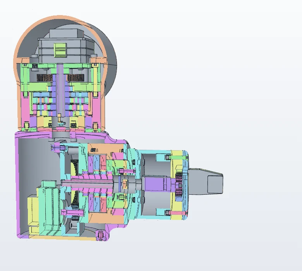Pick the small light-green block on the top gray unit
The width and height of the screenshot is (302, 271).
(60, 50)
